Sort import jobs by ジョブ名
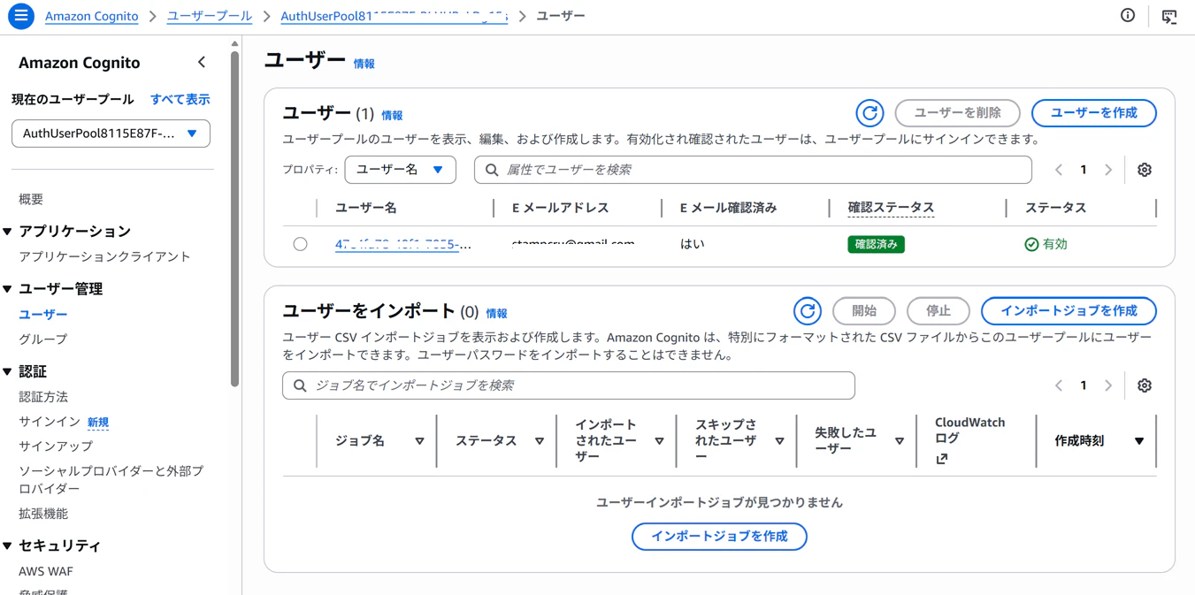1195x595 pixels. 420,441
